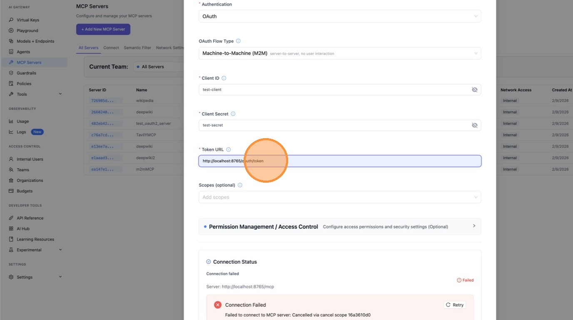Click the info icon beside Client ID
Viewport: 573px width, 320px height.
pyautogui.click(x=224, y=78)
